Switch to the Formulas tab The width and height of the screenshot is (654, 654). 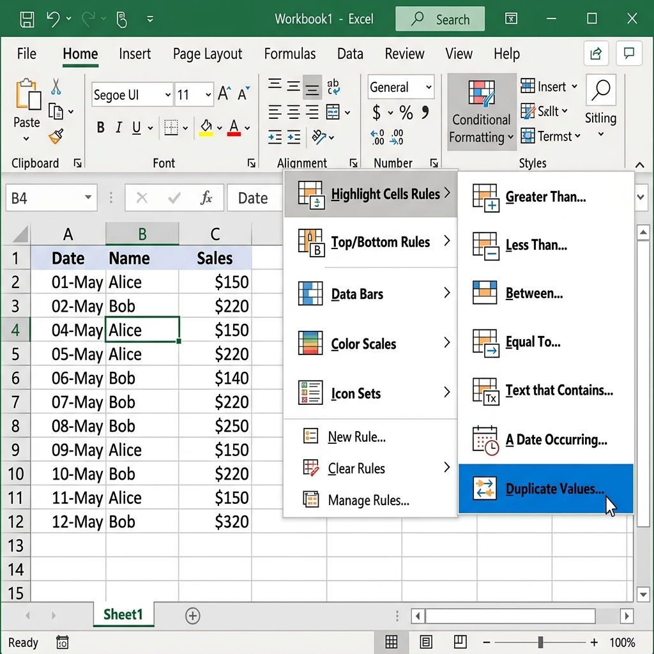290,54
